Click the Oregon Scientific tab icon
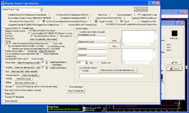The width and height of the screenshot is (189, 113). pos(96,21)
